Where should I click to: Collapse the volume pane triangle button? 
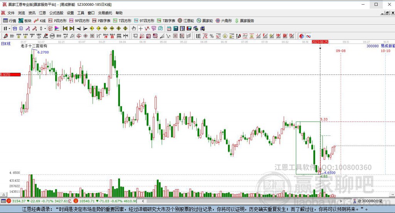3,194
